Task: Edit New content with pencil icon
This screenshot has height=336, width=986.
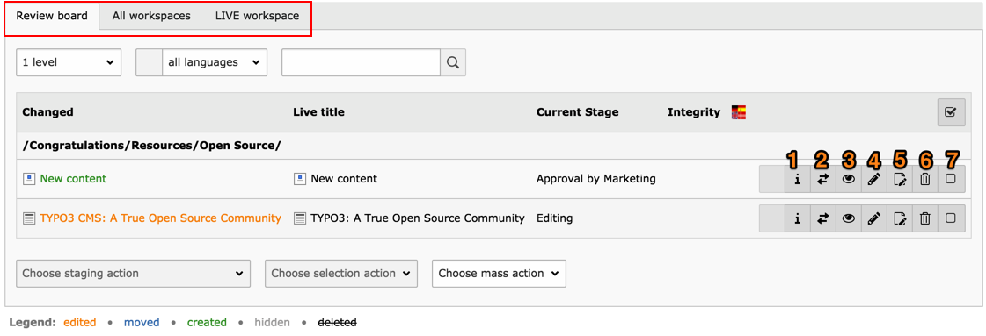Action: tap(874, 179)
